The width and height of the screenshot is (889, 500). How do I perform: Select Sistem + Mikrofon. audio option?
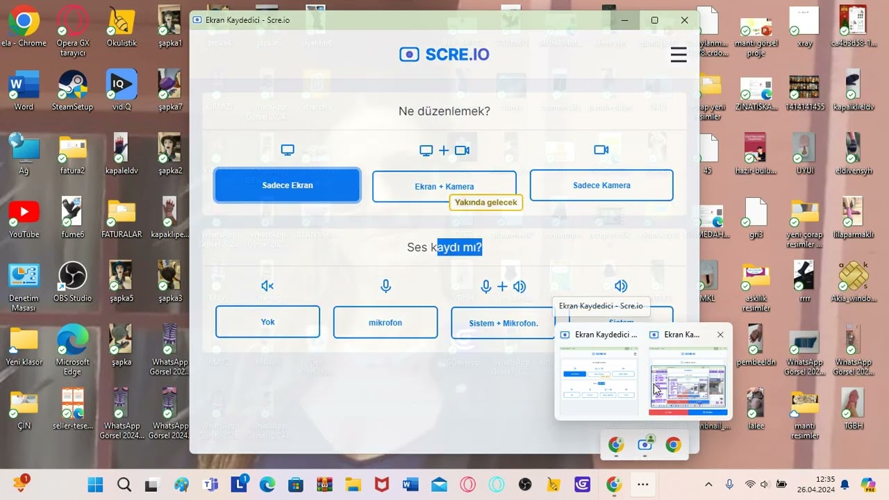pos(503,323)
